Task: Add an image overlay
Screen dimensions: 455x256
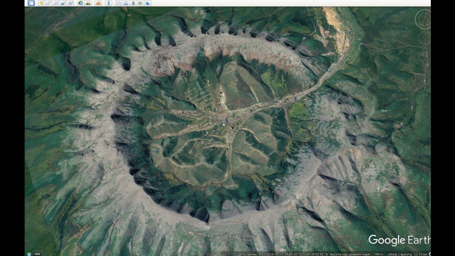Action: (x=63, y=3)
